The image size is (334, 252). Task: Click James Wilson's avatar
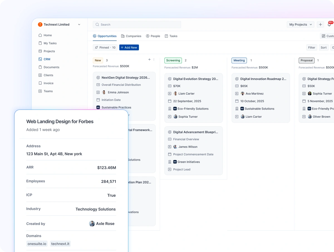pyautogui.click(x=175, y=147)
